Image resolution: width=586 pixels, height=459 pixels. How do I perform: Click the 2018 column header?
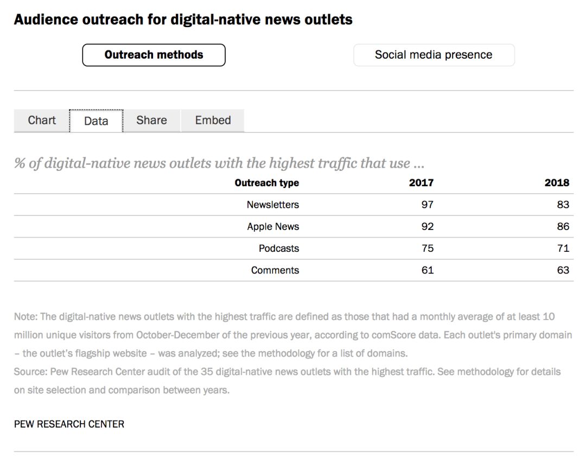[x=557, y=183]
